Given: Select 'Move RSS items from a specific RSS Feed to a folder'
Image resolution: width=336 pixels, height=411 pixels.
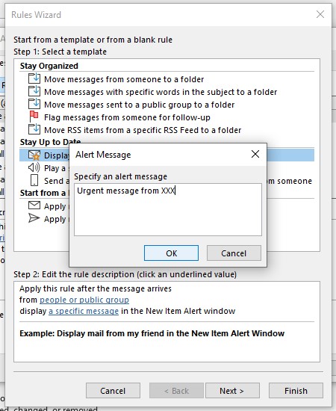Looking at the screenshot, I should tap(143, 130).
